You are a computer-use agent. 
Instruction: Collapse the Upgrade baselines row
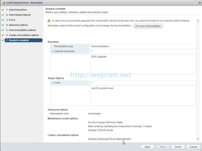click(52, 51)
